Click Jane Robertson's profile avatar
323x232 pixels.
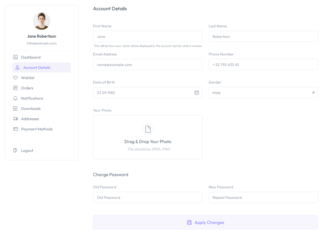coord(41,21)
